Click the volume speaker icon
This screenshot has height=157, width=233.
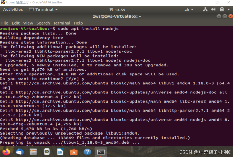(213, 10)
